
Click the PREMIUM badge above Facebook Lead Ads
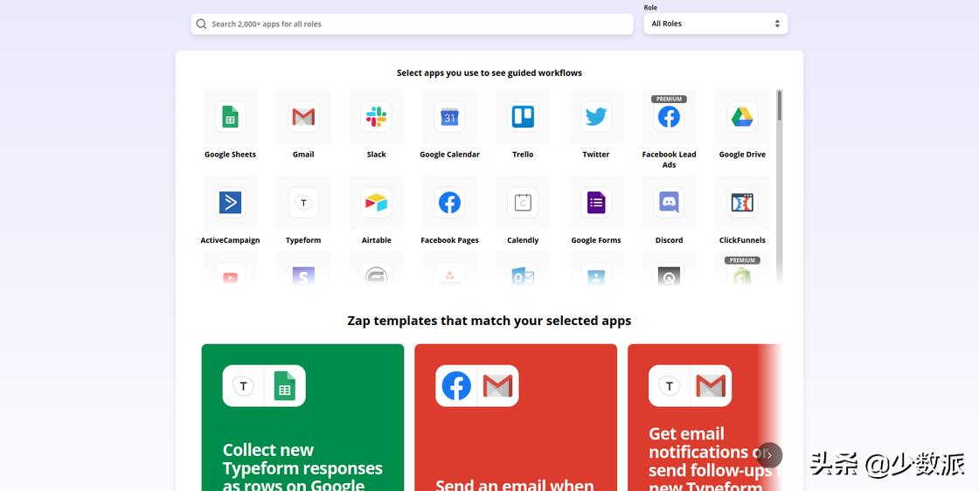(x=669, y=100)
